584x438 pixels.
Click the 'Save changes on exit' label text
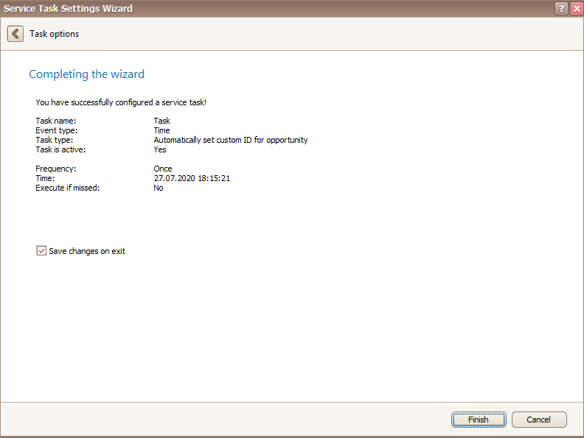point(87,251)
